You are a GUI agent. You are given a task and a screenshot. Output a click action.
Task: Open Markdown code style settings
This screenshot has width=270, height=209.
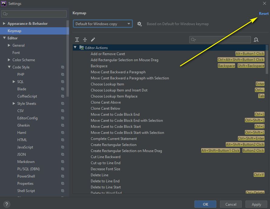point(26,162)
